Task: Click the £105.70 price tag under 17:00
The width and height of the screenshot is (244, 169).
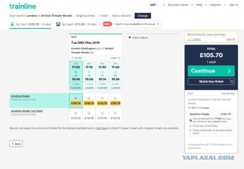Action: click(x=76, y=103)
